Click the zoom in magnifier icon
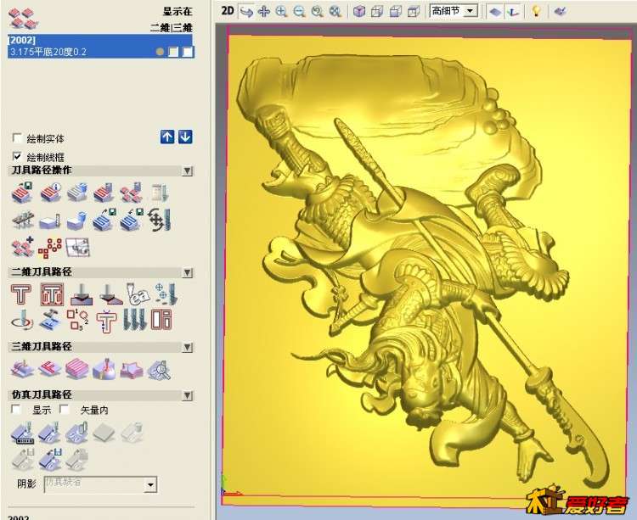Screen dimensions: 637x520 click(281, 11)
